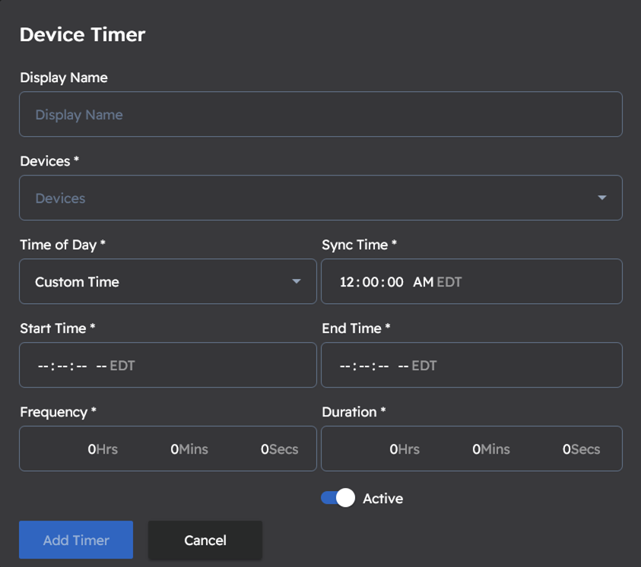641x567 pixels.
Task: Click the End Time input field
Action: pyautogui.click(x=471, y=365)
